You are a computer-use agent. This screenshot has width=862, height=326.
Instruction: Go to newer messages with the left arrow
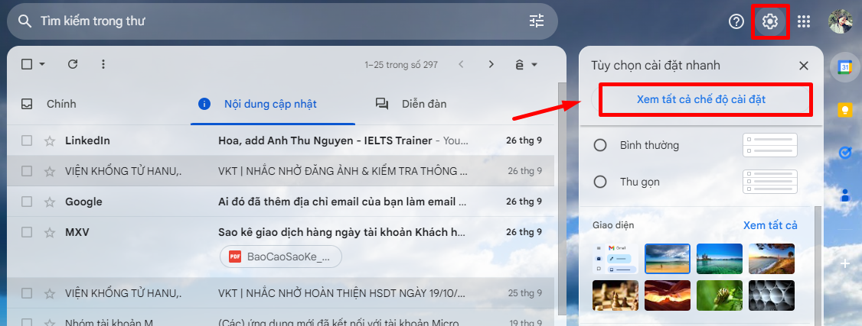(461, 65)
